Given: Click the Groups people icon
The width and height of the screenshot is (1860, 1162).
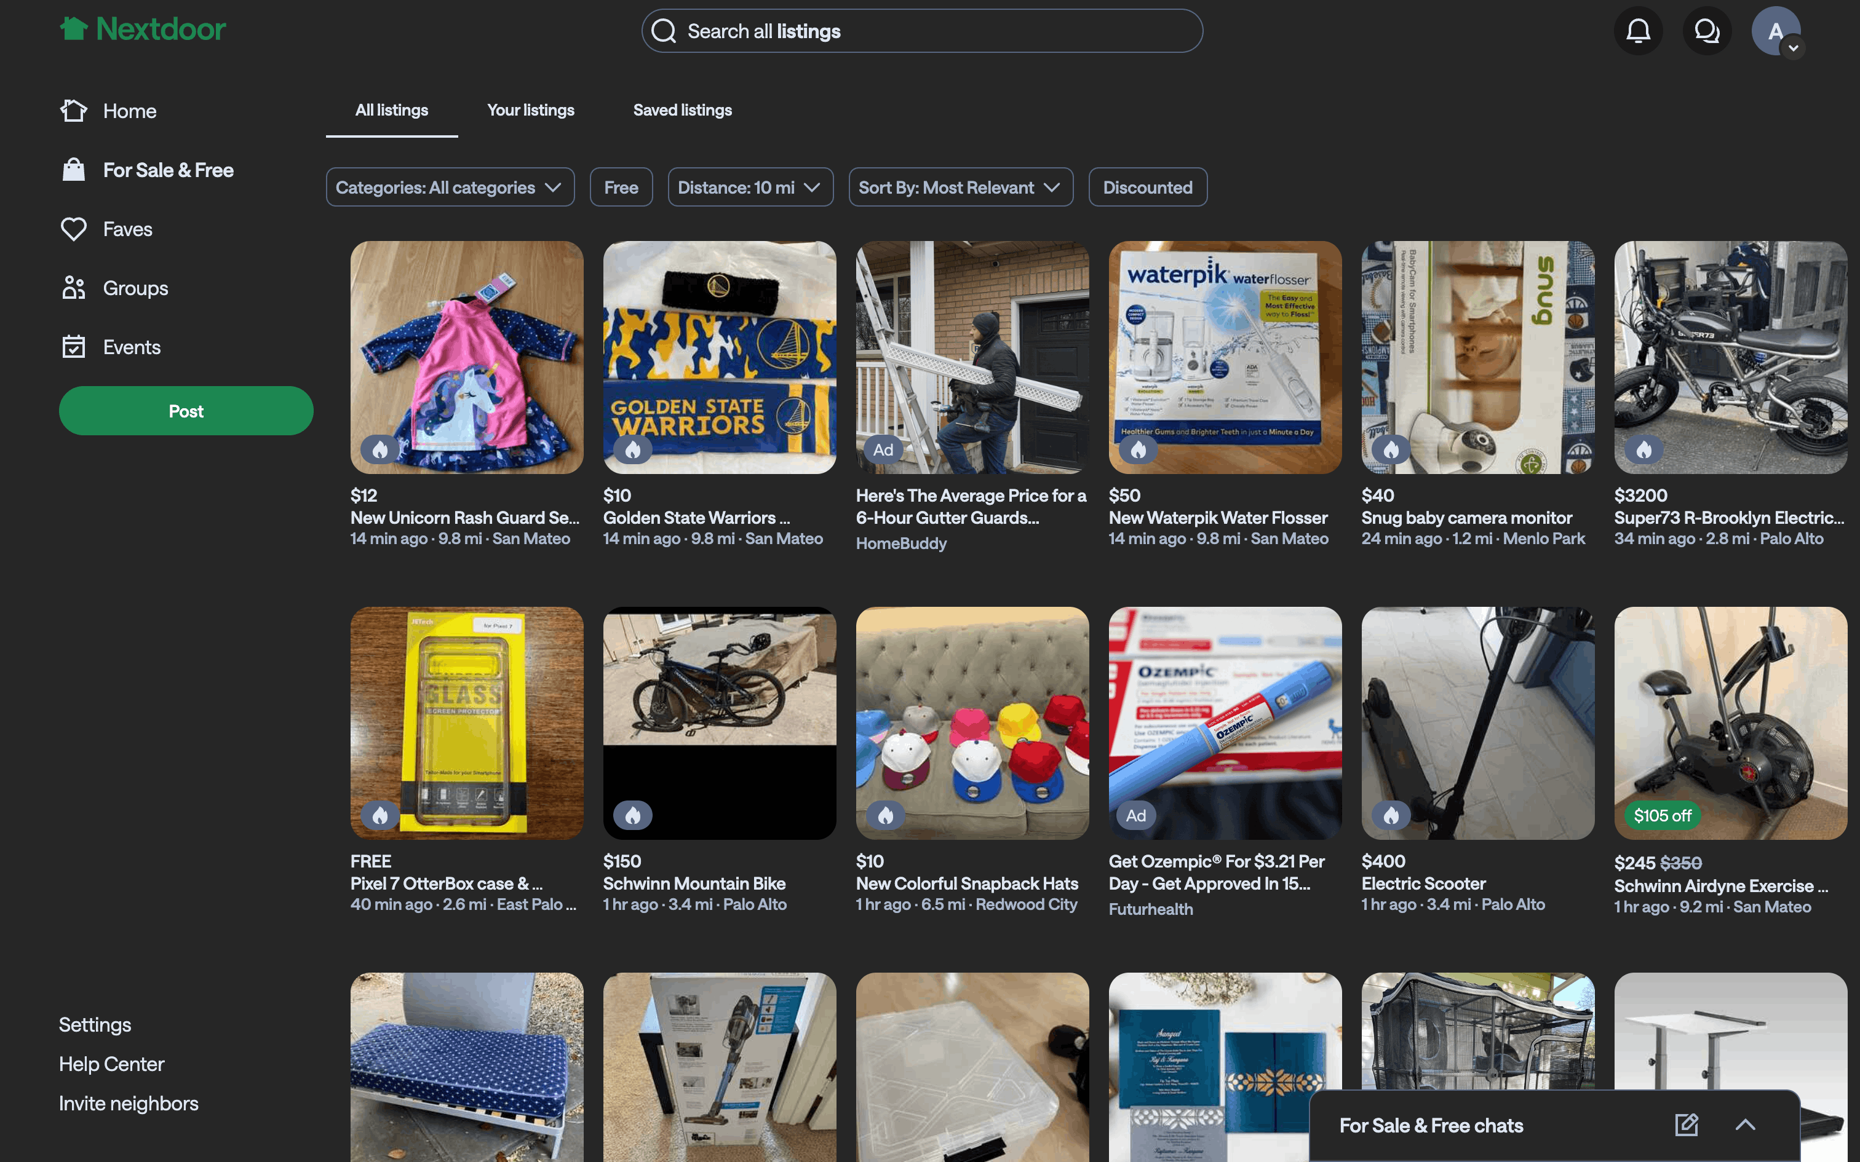Looking at the screenshot, I should (74, 288).
